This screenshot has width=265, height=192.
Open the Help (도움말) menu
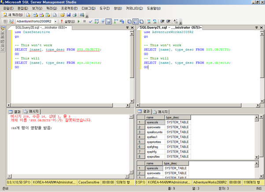click(x=154, y=8)
